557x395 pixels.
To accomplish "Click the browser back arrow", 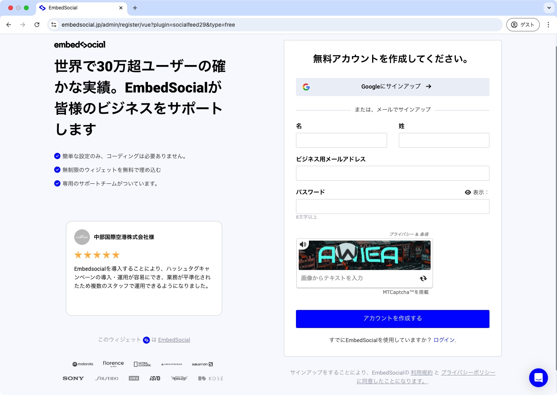I will coord(9,25).
